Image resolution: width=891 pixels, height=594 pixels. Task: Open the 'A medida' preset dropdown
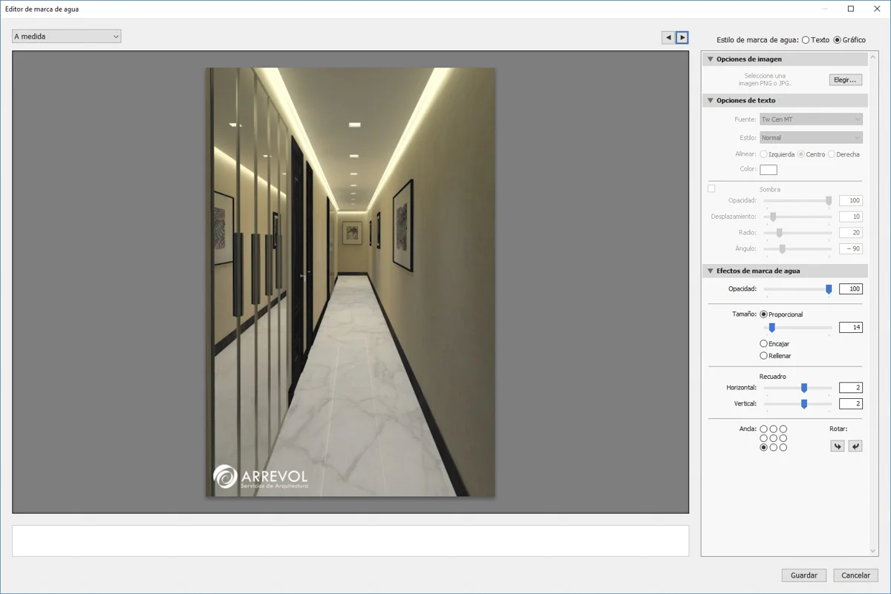click(66, 36)
